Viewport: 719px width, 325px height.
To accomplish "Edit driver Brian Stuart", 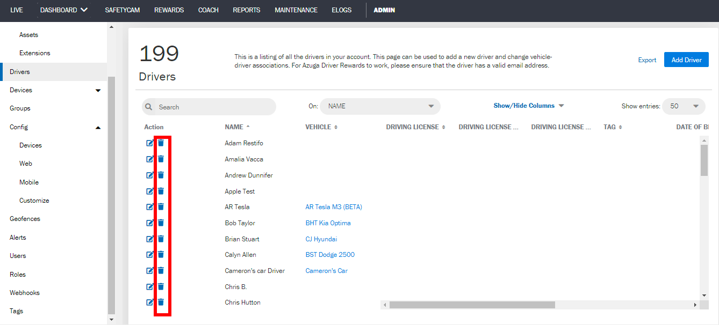I will [x=150, y=239].
